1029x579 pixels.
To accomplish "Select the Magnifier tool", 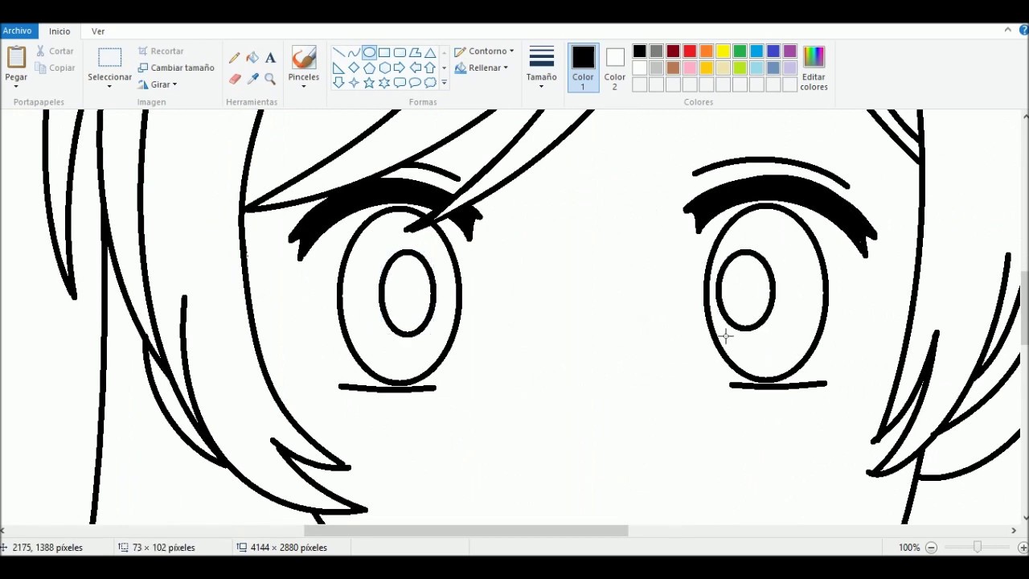I will pyautogui.click(x=270, y=79).
